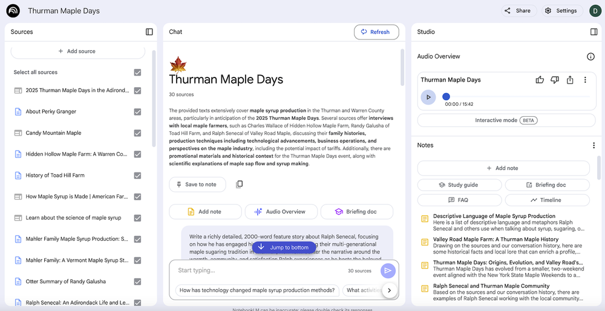Click Ralph Senecal community note icon
The height and width of the screenshot is (311, 605).
pyautogui.click(x=425, y=289)
